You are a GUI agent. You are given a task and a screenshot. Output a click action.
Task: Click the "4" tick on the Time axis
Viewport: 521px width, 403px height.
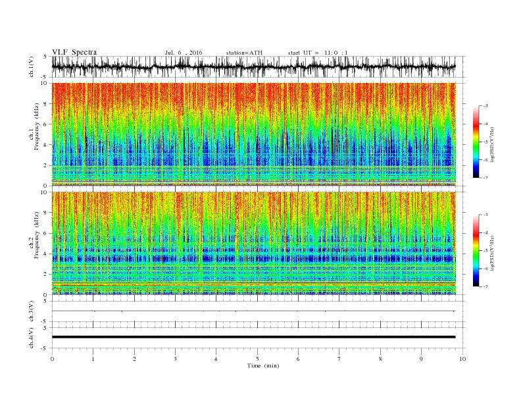pyautogui.click(x=216, y=359)
